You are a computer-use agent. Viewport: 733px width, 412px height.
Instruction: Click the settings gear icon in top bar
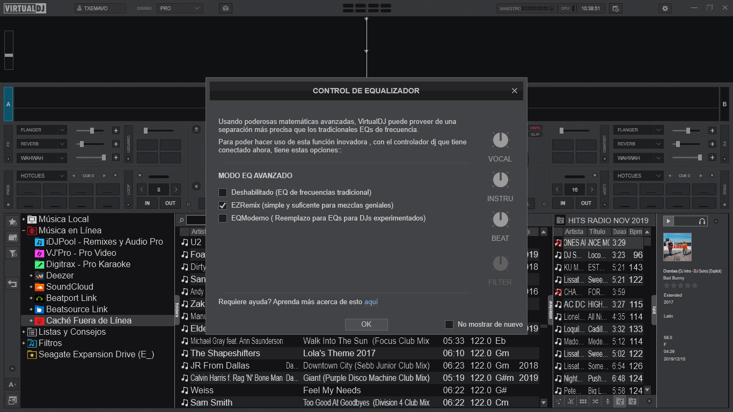665,8
